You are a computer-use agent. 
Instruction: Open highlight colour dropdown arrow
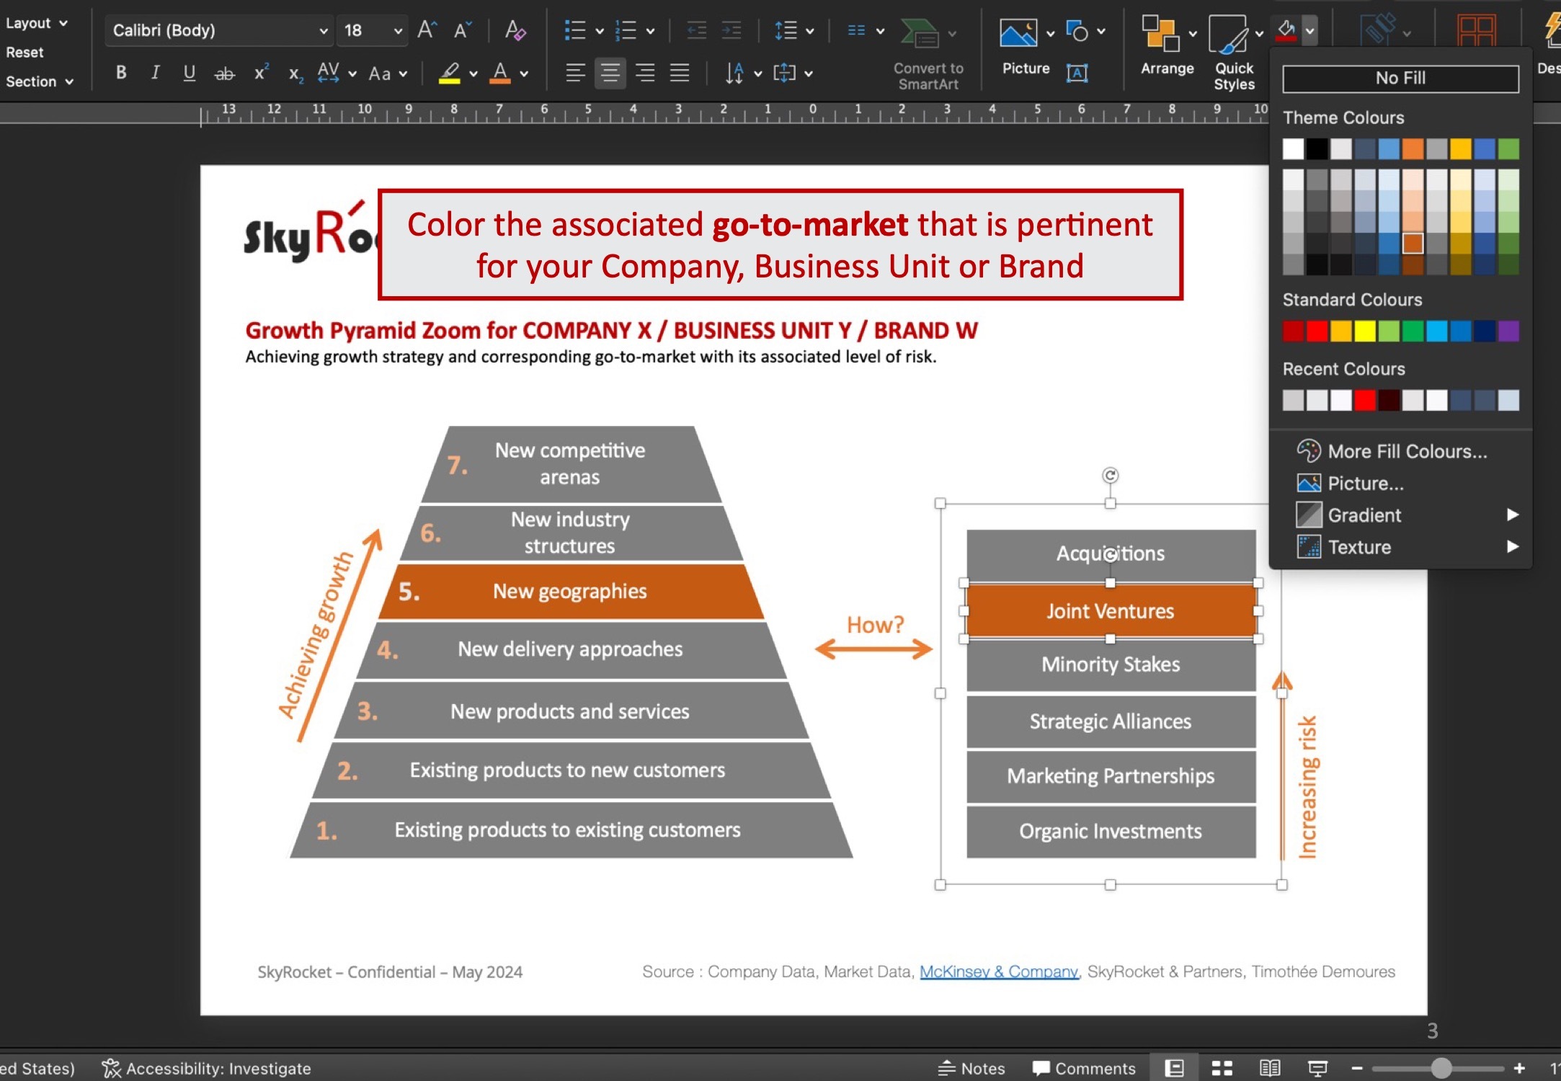(x=473, y=74)
